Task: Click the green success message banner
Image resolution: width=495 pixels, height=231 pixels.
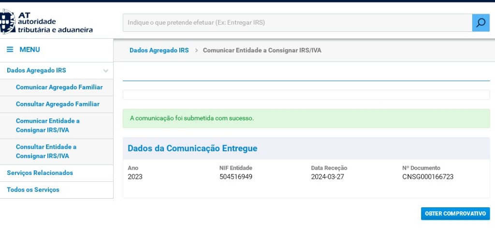Action: tap(306, 118)
